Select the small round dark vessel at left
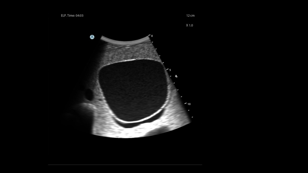 [89, 94]
